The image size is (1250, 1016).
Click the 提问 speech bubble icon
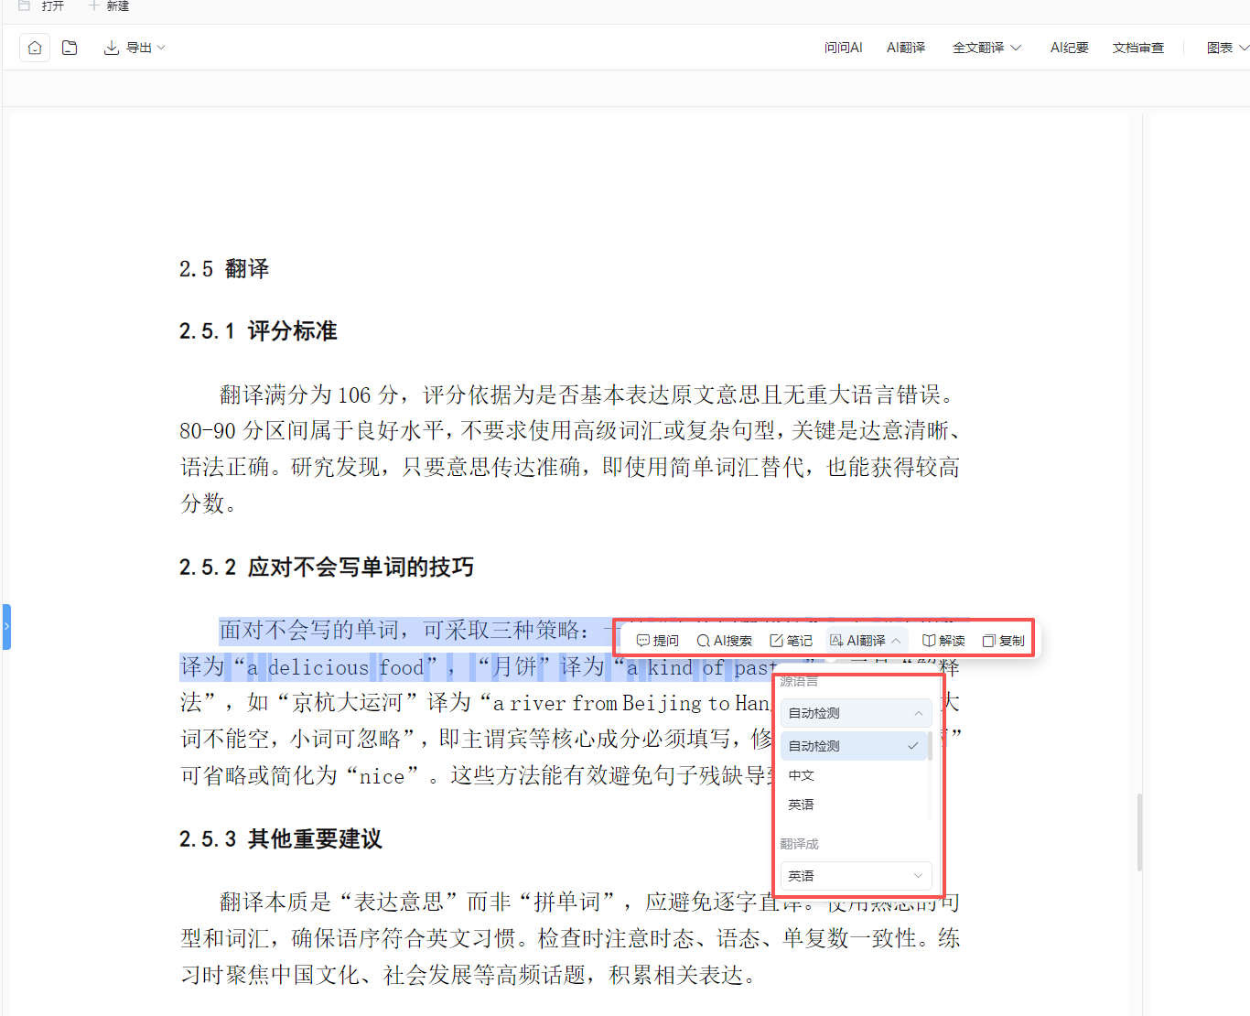pos(643,641)
